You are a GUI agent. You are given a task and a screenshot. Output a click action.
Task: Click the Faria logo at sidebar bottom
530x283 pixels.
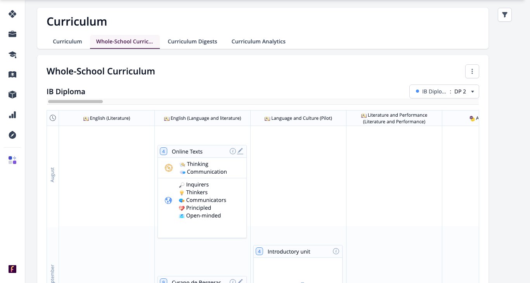[12, 269]
